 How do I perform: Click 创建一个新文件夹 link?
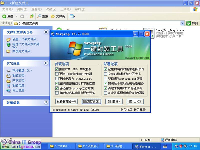coord(24,39)
